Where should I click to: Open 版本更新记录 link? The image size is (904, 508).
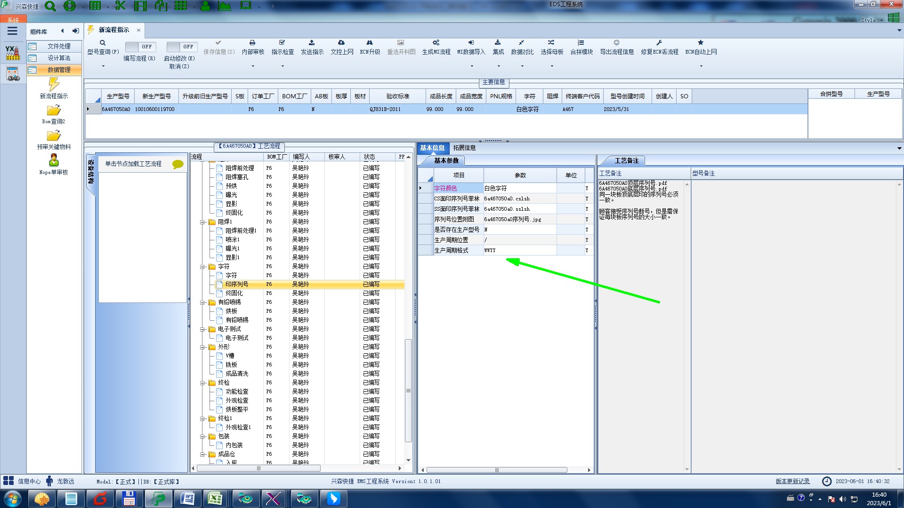[792, 481]
